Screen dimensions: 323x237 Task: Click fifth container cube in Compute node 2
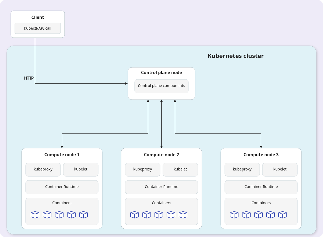pos(183,215)
